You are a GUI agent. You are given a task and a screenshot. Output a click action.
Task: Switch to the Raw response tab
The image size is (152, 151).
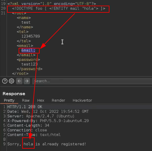(26, 100)
